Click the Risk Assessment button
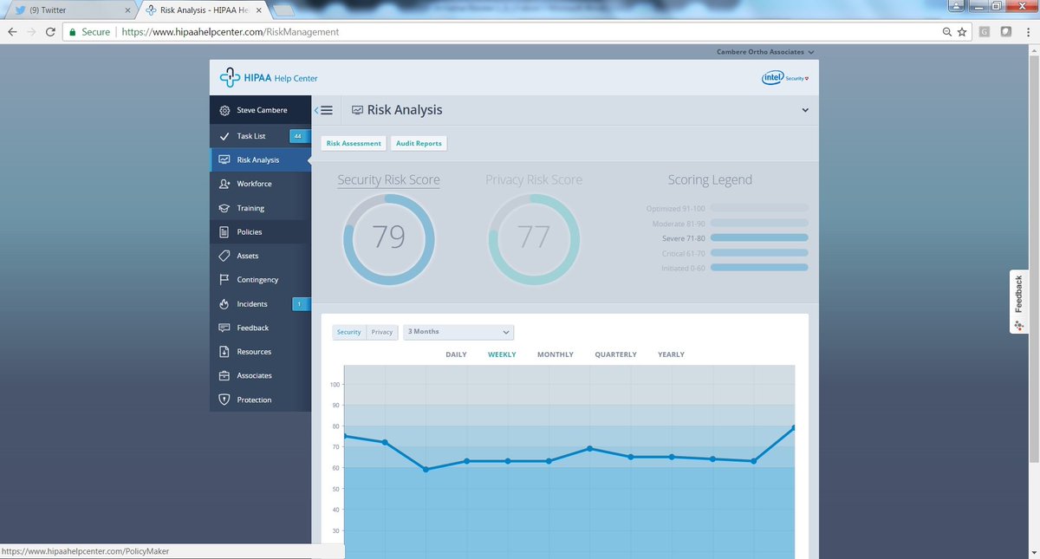The height and width of the screenshot is (559, 1040). pyautogui.click(x=354, y=143)
